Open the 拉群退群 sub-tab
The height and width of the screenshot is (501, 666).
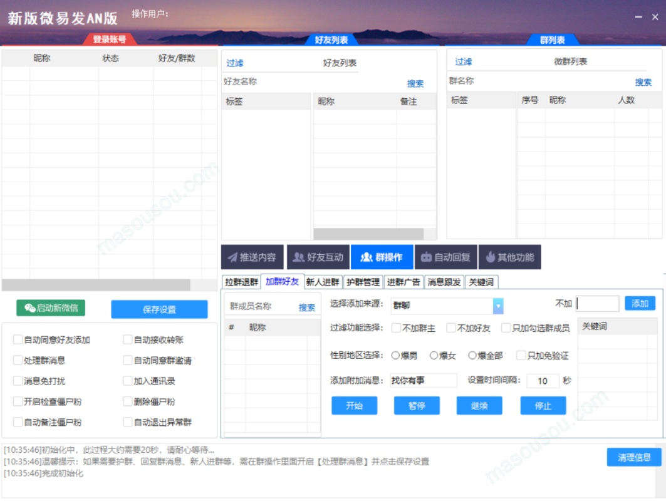[x=241, y=282]
